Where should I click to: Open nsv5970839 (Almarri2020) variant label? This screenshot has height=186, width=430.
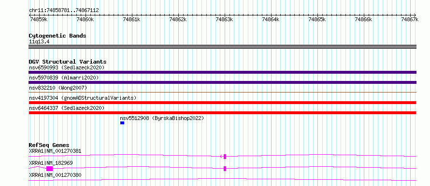64,78
